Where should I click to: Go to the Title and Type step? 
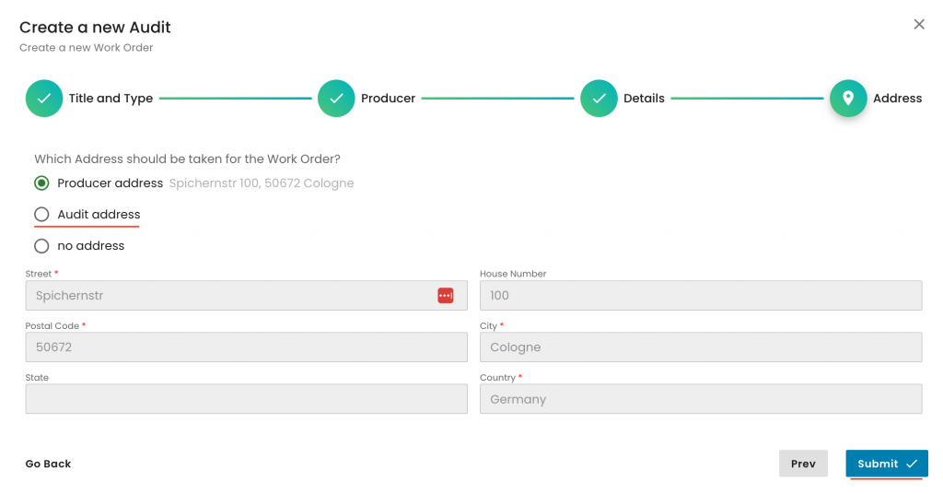(x=111, y=99)
